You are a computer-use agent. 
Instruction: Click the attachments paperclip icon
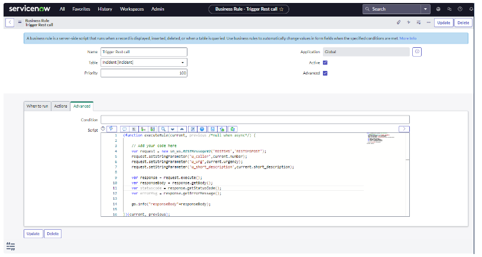(x=399, y=22)
